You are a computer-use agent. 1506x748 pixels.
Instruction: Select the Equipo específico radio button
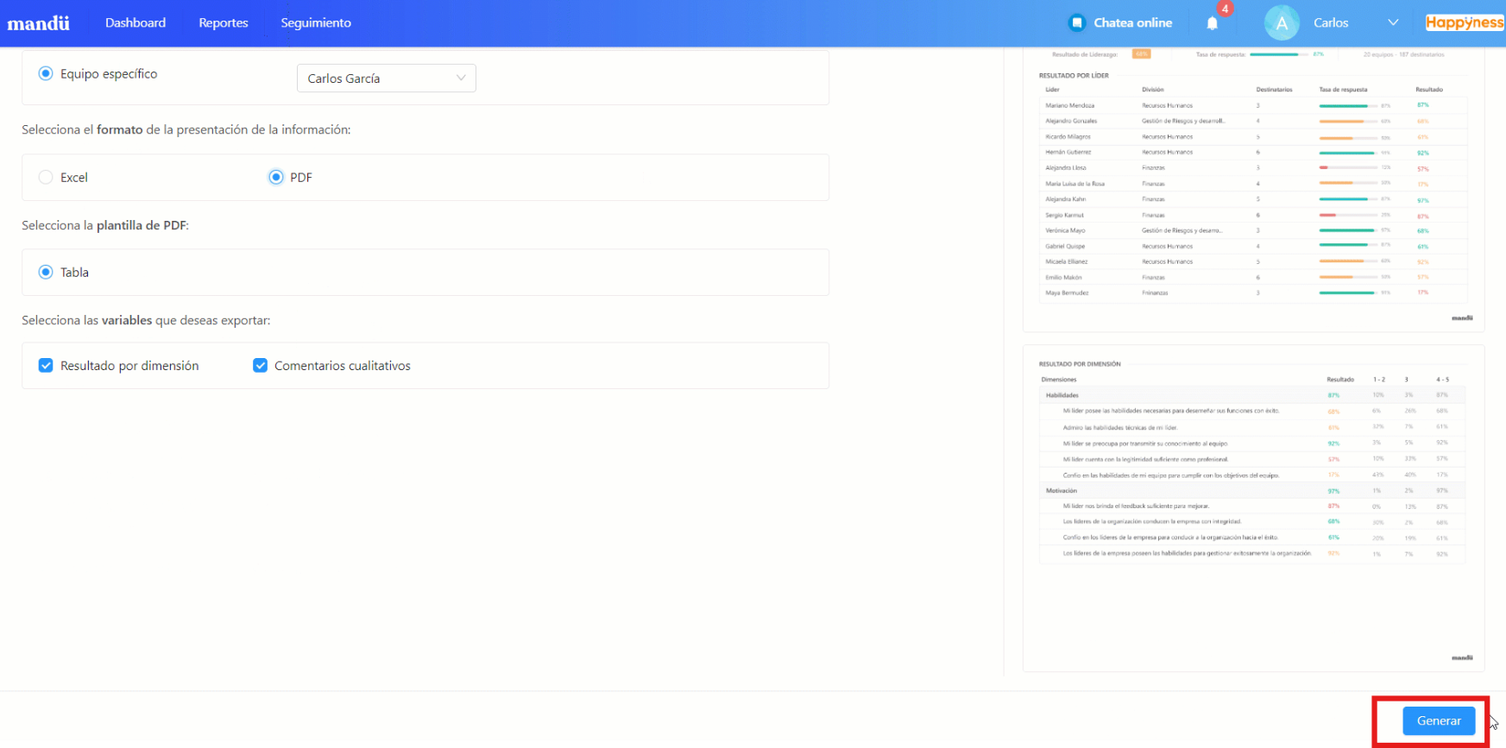tap(46, 73)
